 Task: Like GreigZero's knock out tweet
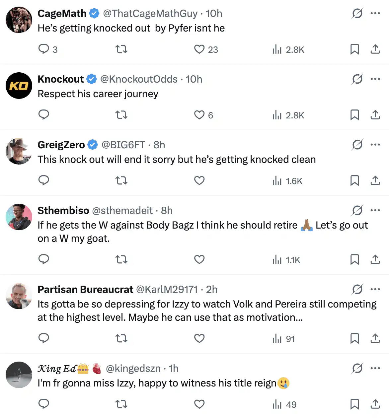click(199, 180)
